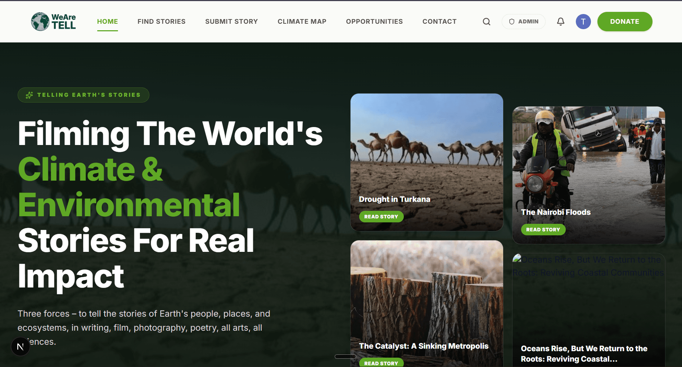This screenshot has width=682, height=367.
Task: Click the green Donate button
Action: point(625,22)
